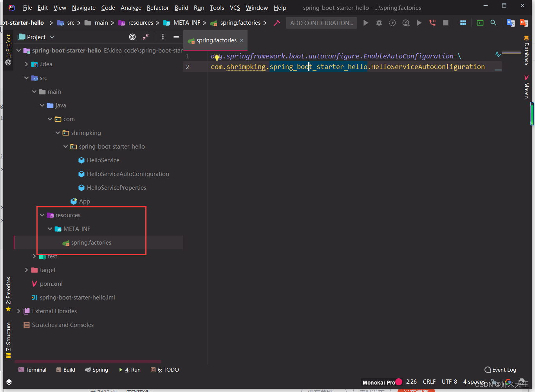Screen dimensions: 535x392
Task: Open Project panel options menu dots
Action: 163,37
